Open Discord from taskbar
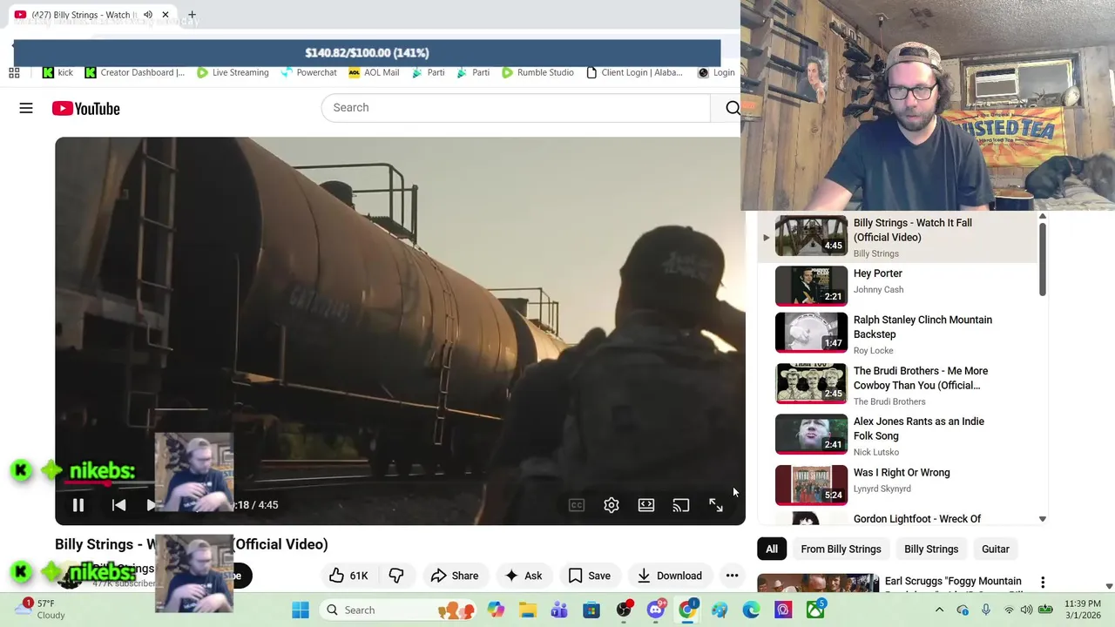Viewport: 1115px width, 627px height. (656, 610)
